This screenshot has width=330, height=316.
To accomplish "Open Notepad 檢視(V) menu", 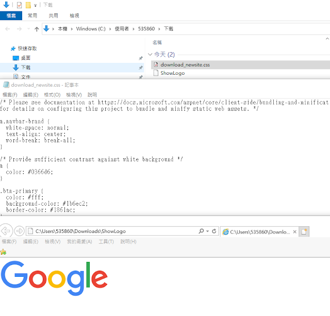I will [x=74, y=95].
